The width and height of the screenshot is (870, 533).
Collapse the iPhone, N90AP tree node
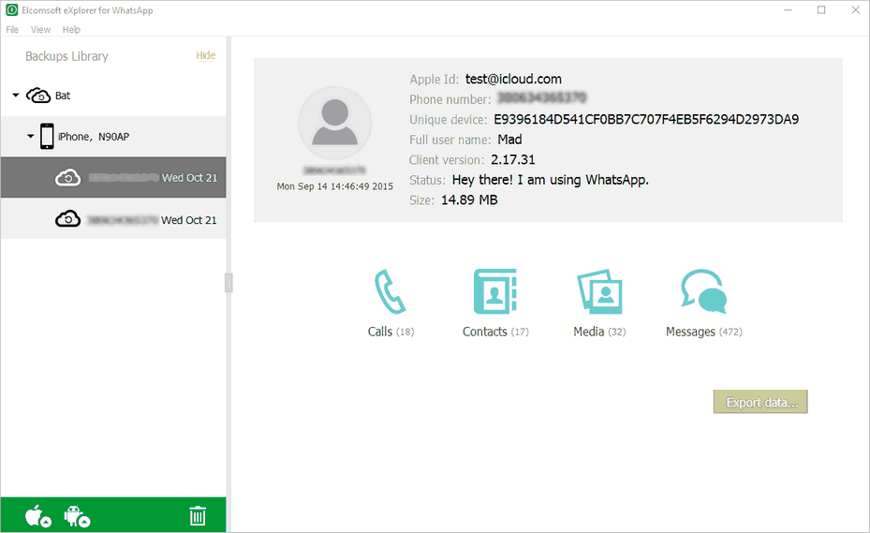point(31,136)
